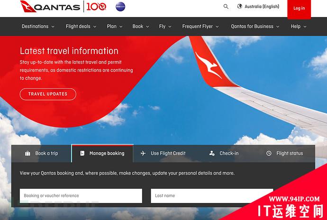Click the red Log in button
The width and height of the screenshot is (327, 220).
tap(299, 9)
